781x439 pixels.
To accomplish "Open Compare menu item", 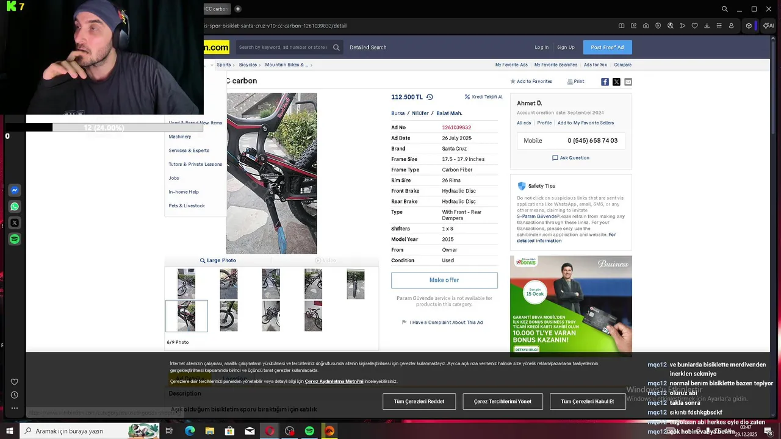I will point(622,65).
